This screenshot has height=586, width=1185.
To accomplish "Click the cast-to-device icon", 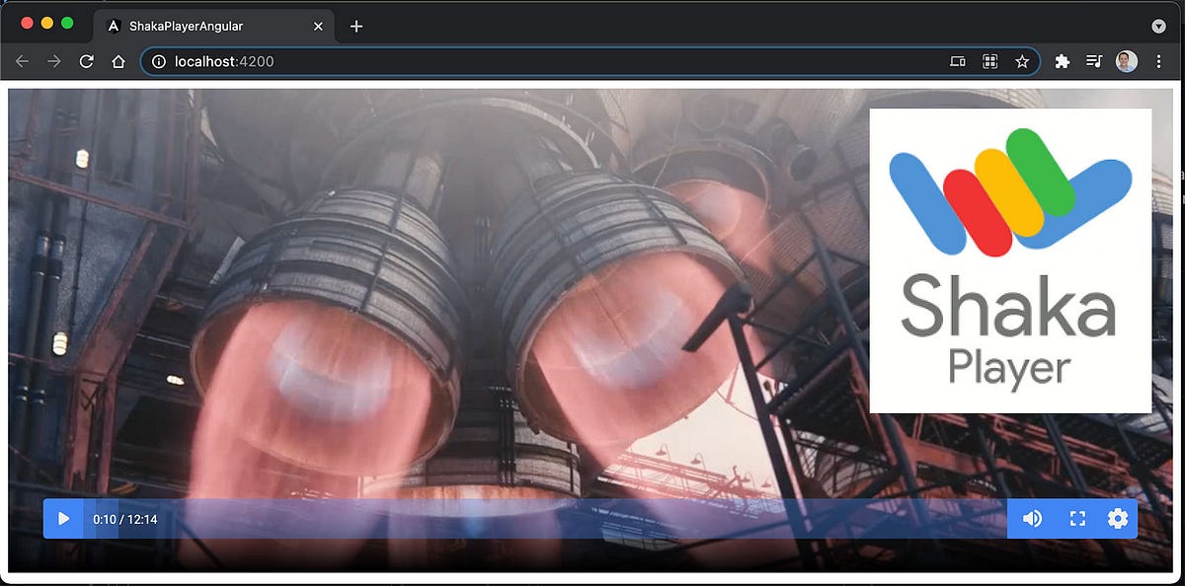I will pyautogui.click(x=956, y=60).
